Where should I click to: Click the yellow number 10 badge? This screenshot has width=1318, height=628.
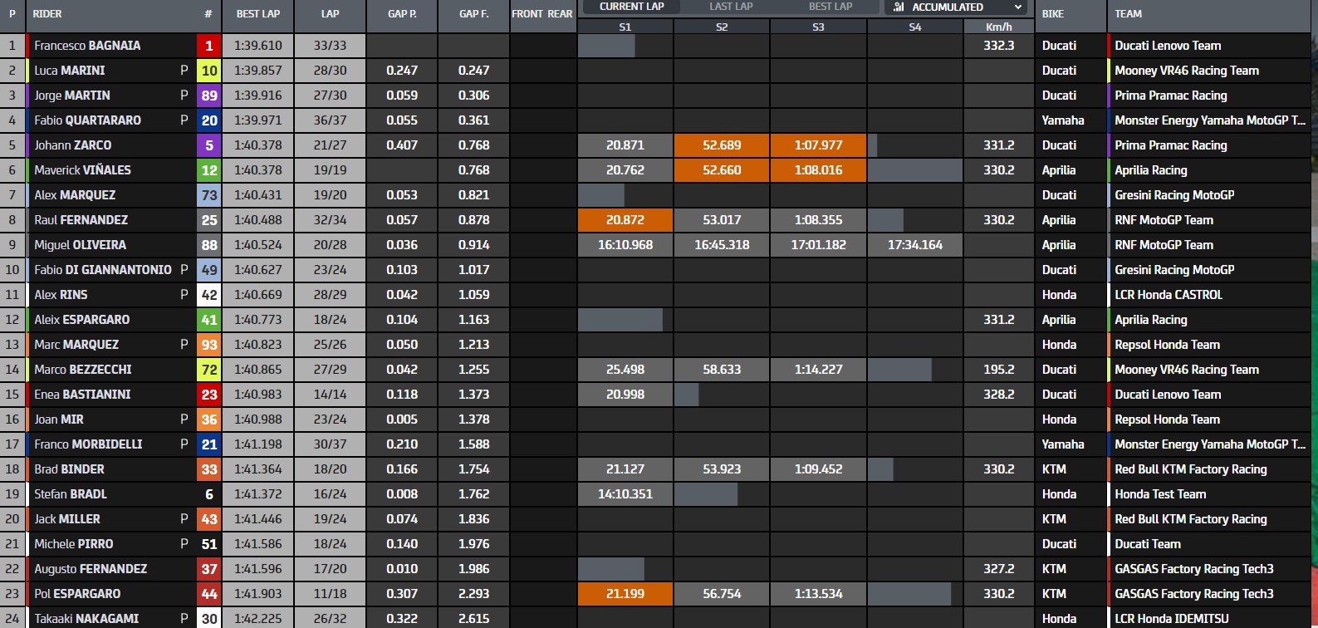point(208,71)
